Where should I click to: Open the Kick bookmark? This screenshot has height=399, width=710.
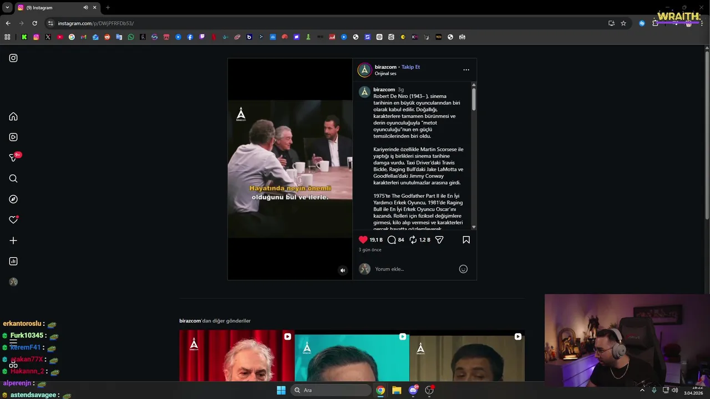pyautogui.click(x=24, y=37)
